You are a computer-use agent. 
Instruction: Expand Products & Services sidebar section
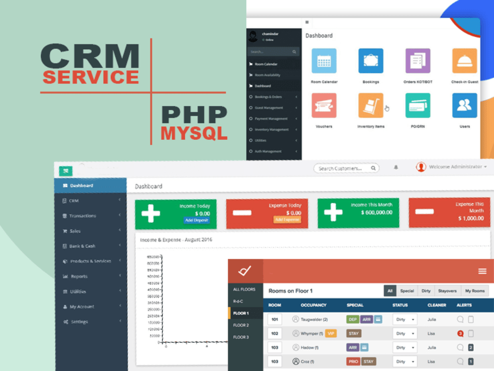pyautogui.click(x=90, y=261)
